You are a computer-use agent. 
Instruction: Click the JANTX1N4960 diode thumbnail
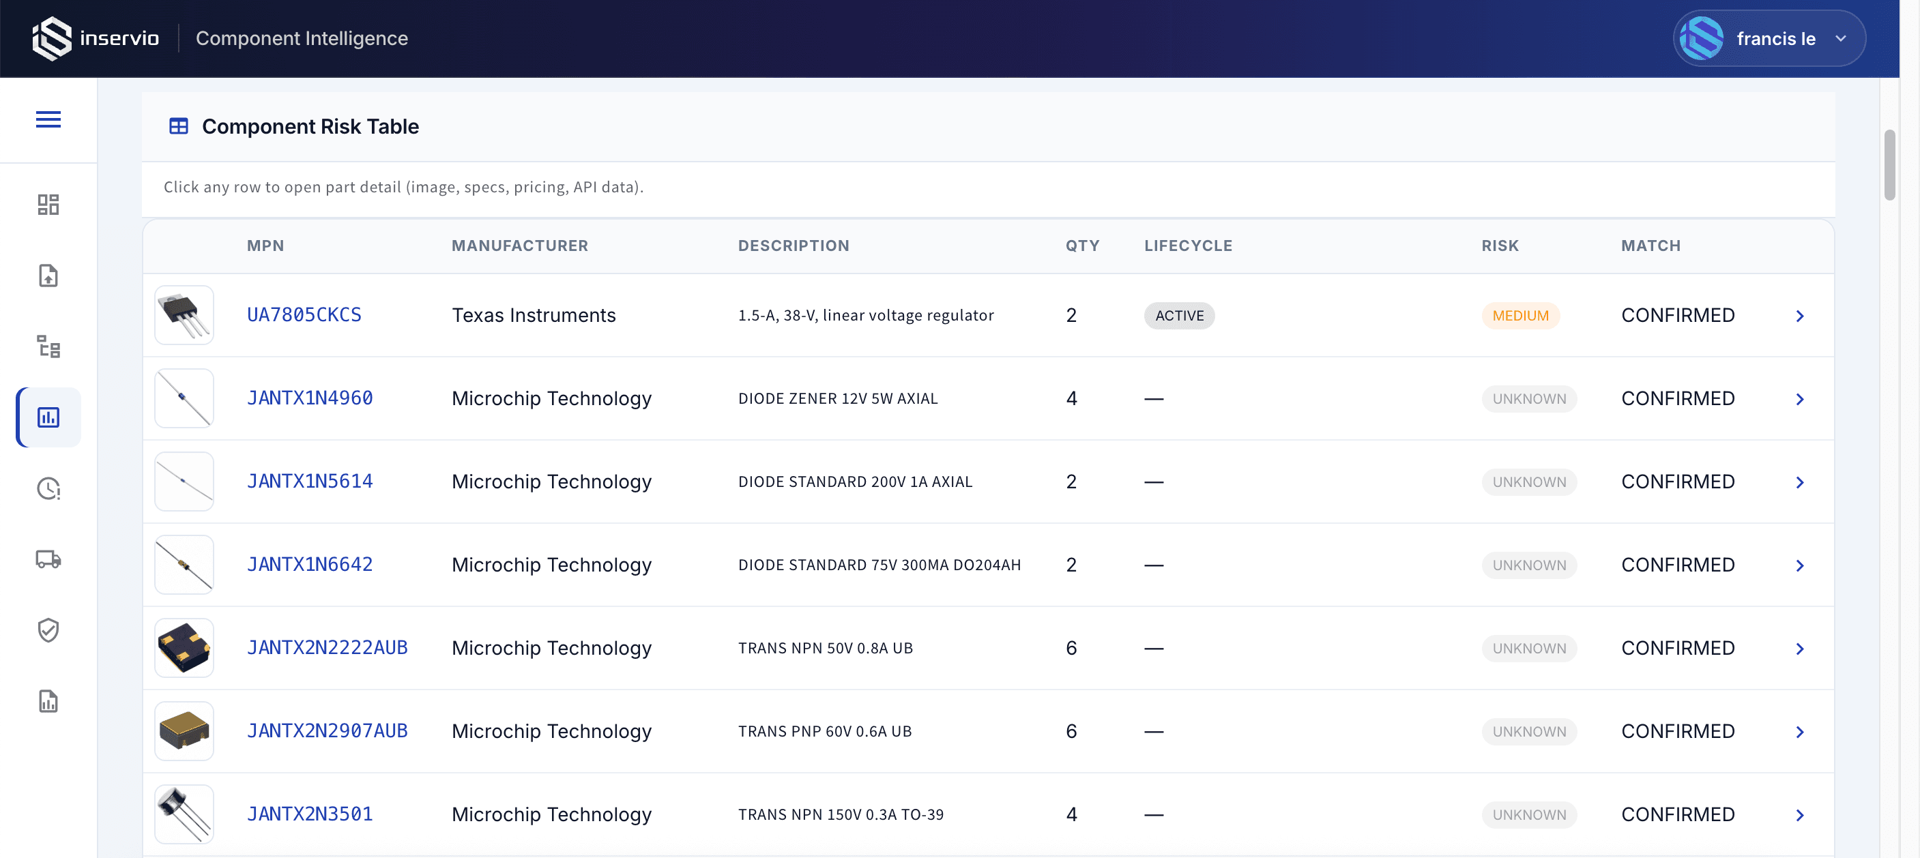coord(184,398)
